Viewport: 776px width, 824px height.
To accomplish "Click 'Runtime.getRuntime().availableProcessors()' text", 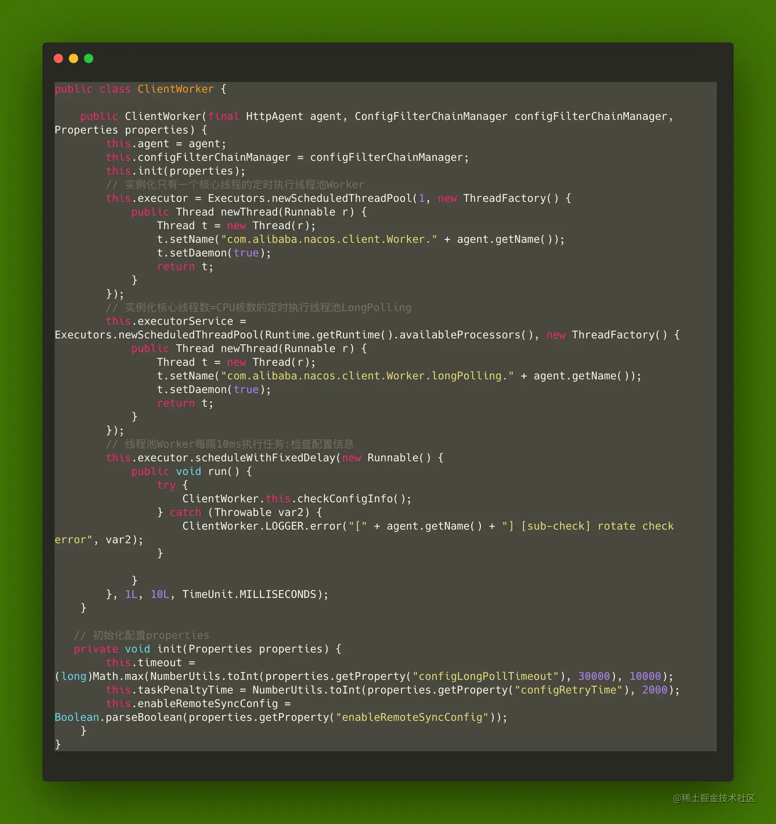I will (x=399, y=335).
